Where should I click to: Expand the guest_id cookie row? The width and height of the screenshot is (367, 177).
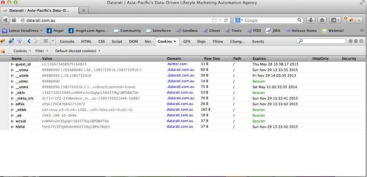pyautogui.click(x=12, y=64)
